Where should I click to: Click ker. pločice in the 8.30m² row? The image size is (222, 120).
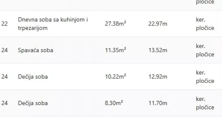205,103
